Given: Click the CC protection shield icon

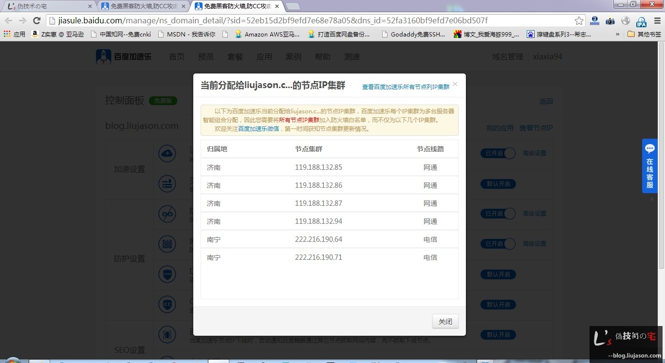Looking at the screenshot, I should (x=167, y=304).
